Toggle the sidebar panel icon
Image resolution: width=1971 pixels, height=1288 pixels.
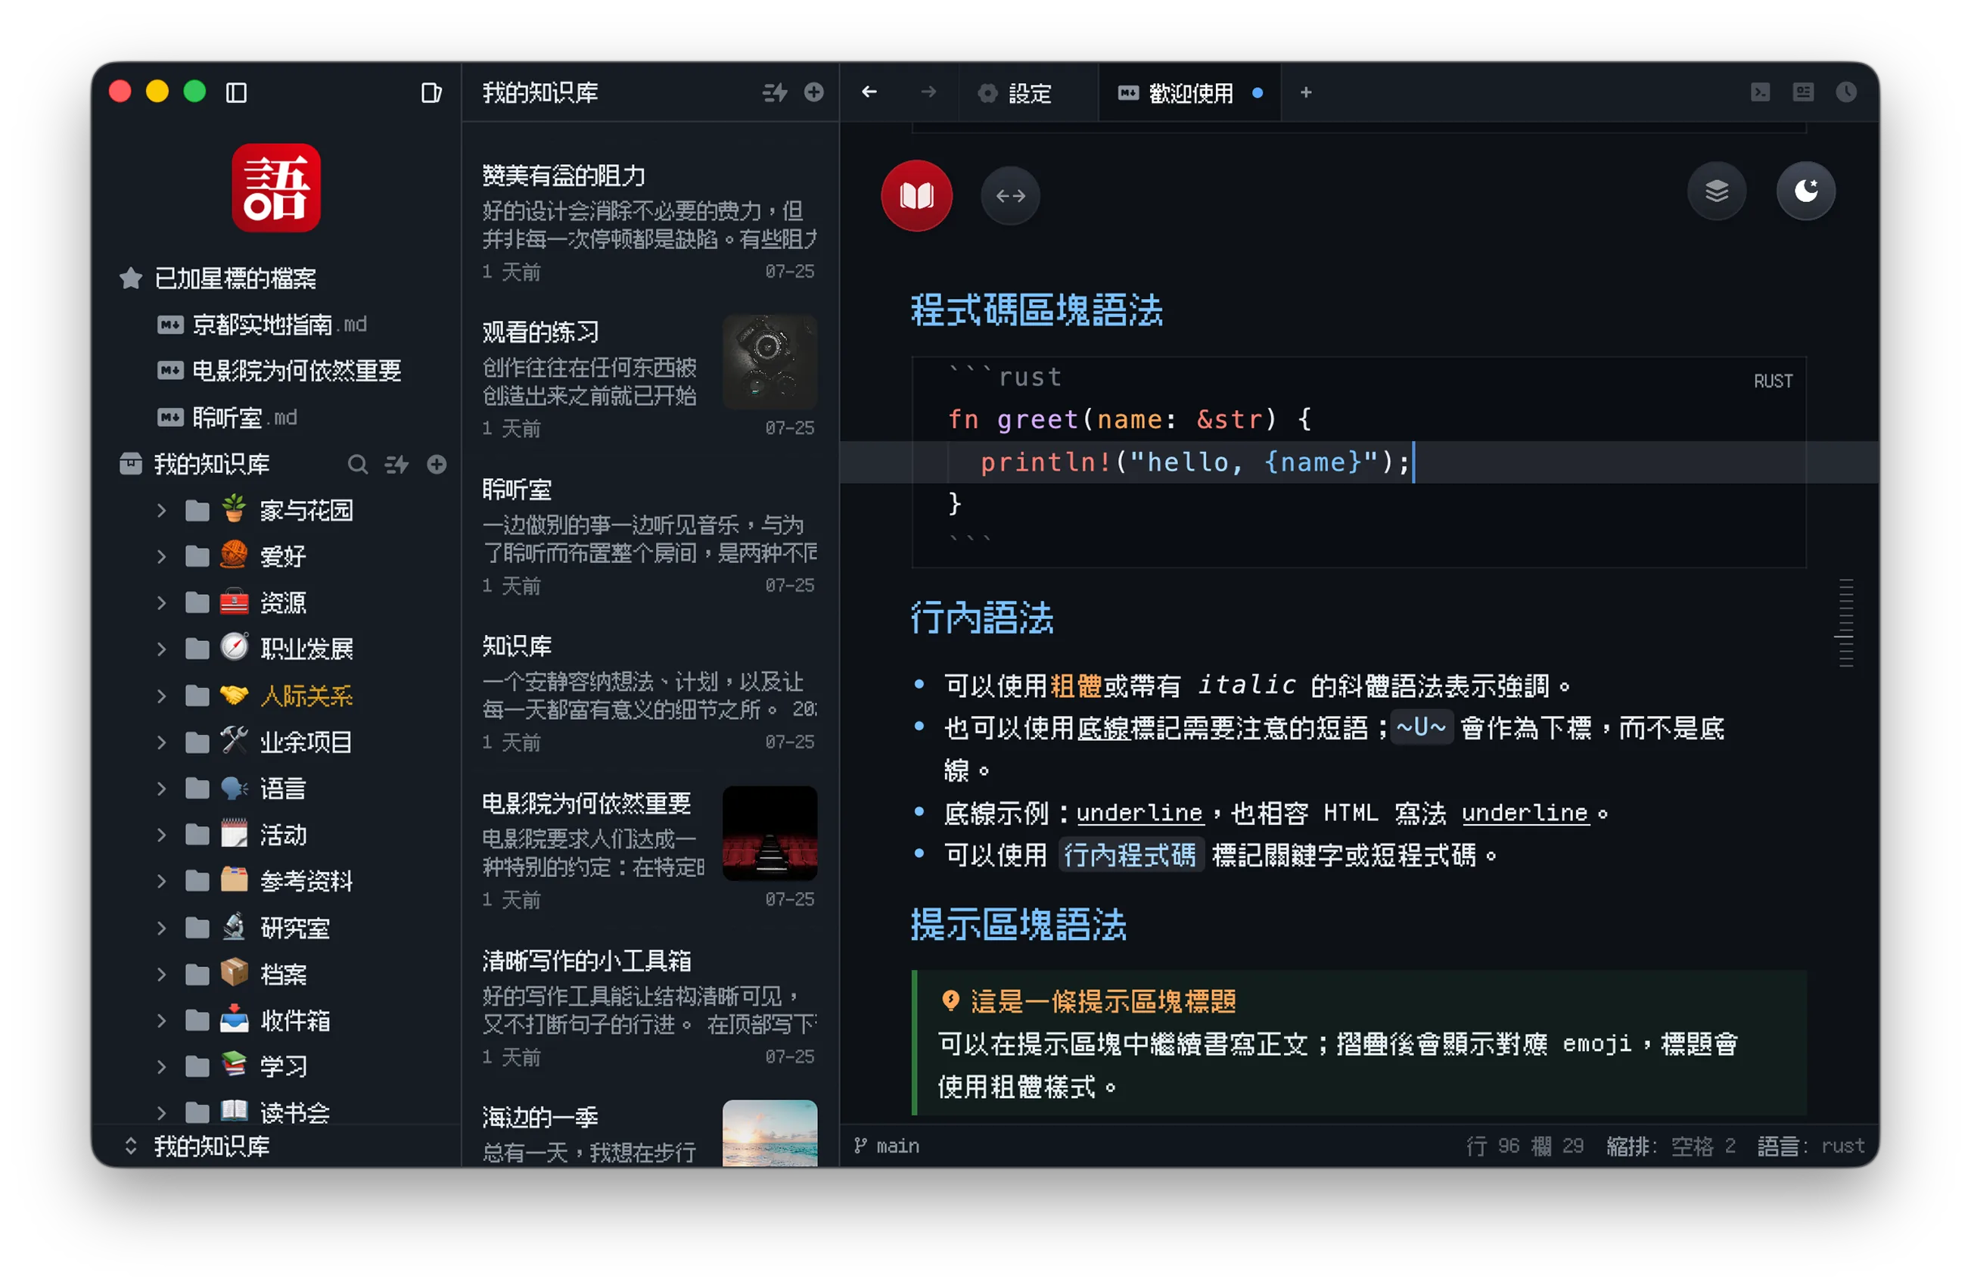click(237, 93)
